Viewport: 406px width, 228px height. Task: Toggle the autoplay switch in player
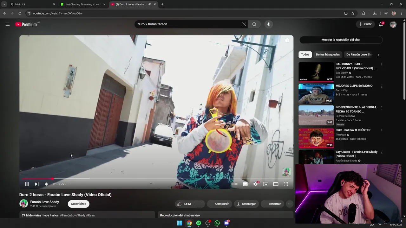tap(234, 184)
